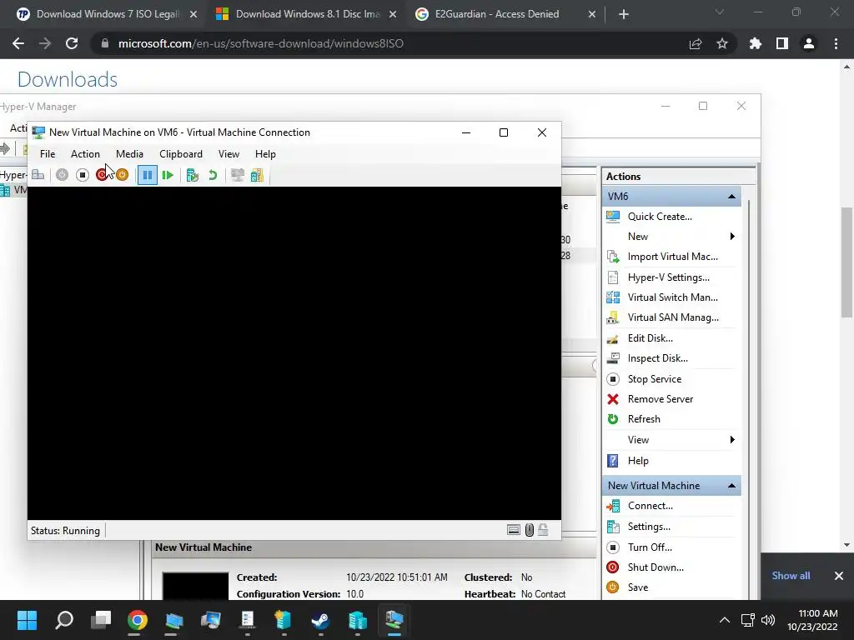Viewport: 854px width, 640px height.
Task: Click Quick Create in Hyper-V Actions
Action: point(660,217)
